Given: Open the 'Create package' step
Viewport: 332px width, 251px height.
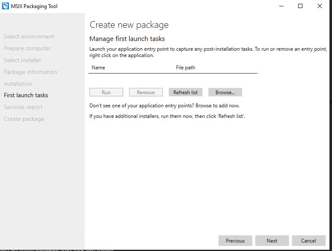Looking at the screenshot, I should pyautogui.click(x=24, y=119).
